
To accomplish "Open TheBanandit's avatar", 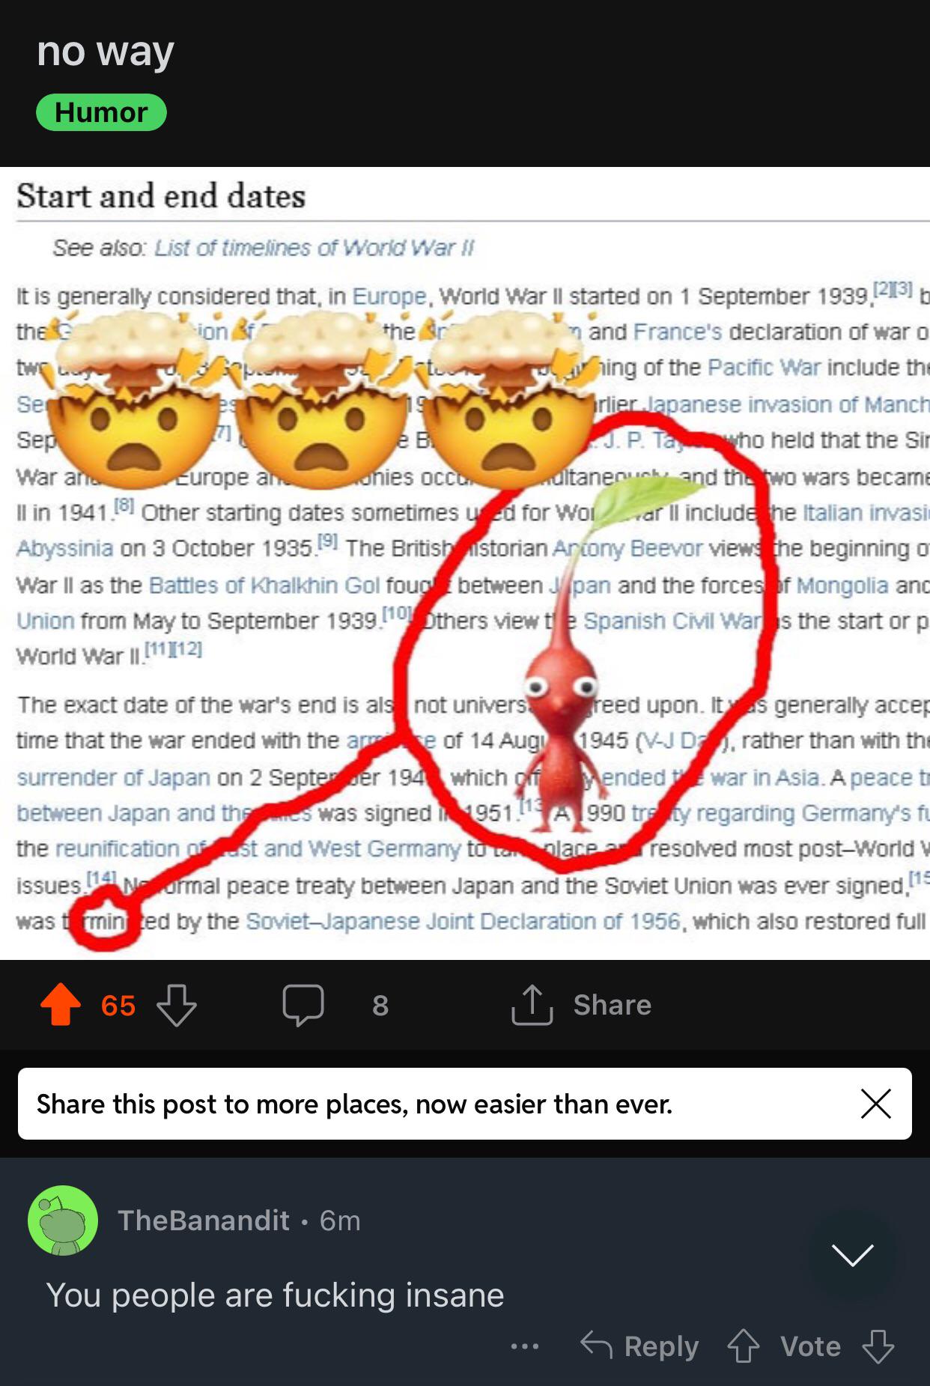I will click(x=63, y=1221).
